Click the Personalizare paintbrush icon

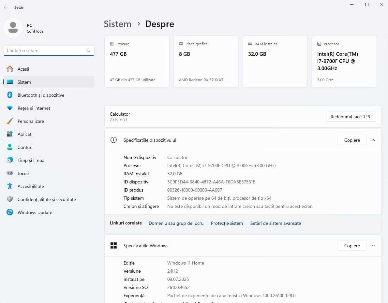(x=10, y=121)
